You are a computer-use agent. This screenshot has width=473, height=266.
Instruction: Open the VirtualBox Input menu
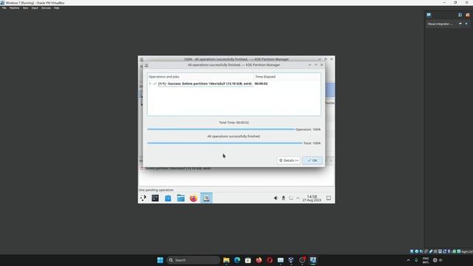click(x=35, y=8)
